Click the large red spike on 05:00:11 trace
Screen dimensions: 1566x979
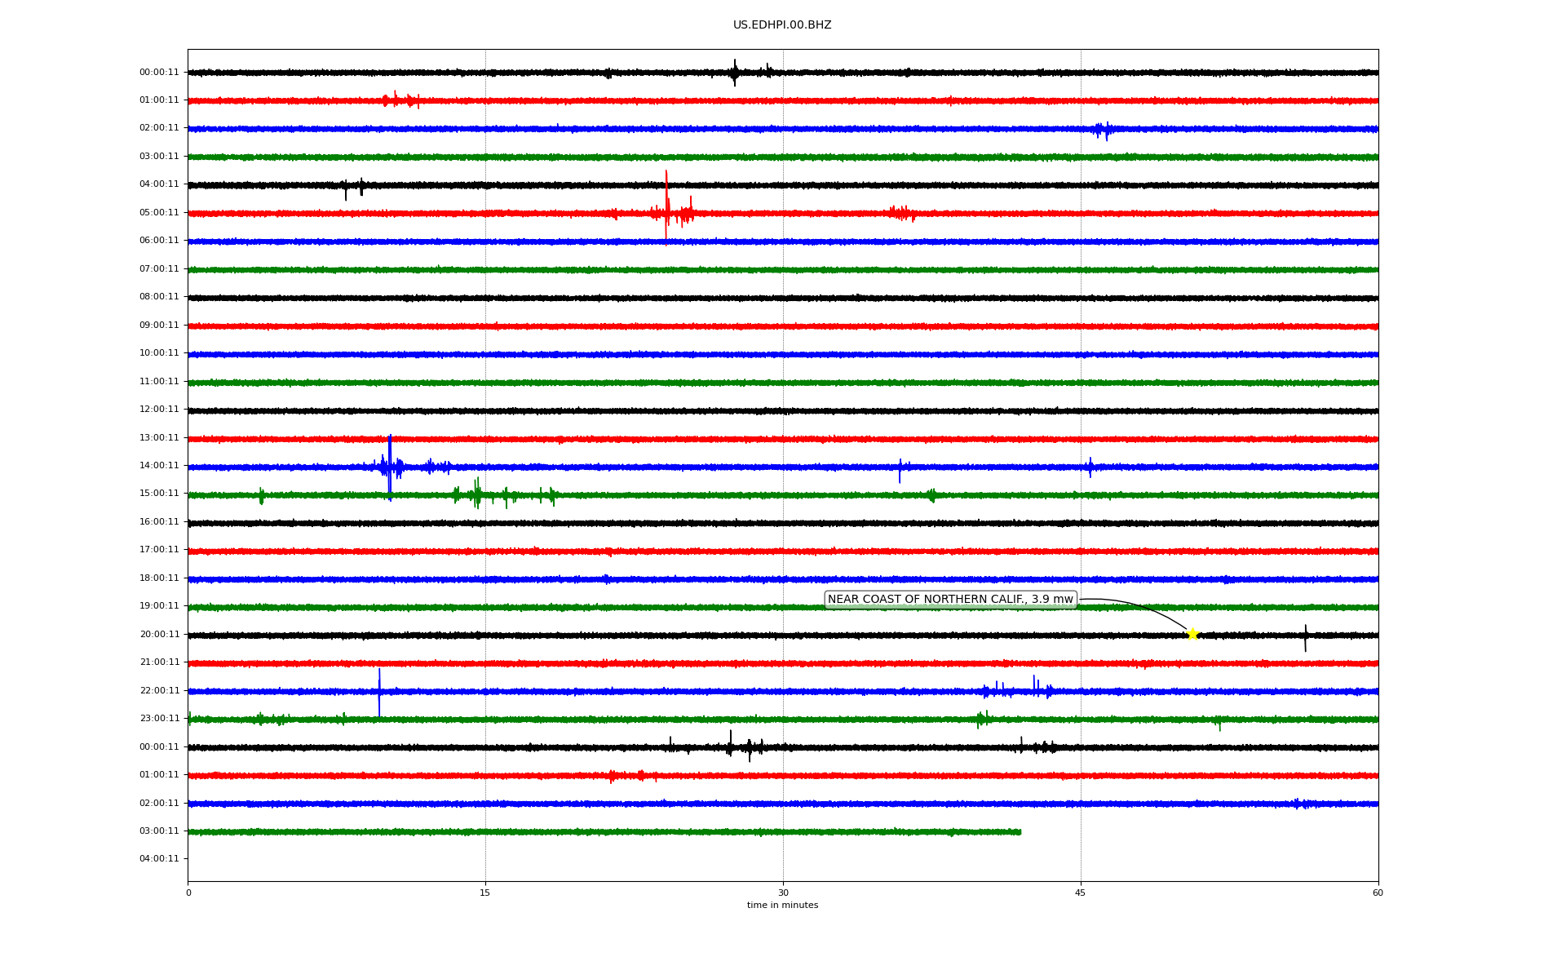click(666, 207)
